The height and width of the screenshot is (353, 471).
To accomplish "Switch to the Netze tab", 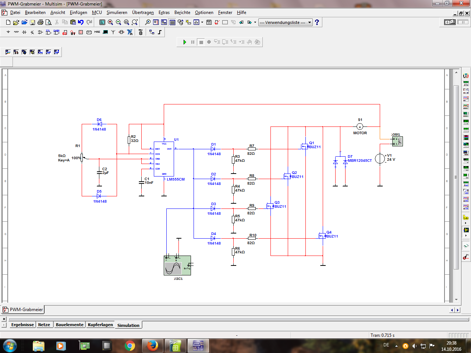I will pyautogui.click(x=44, y=325).
